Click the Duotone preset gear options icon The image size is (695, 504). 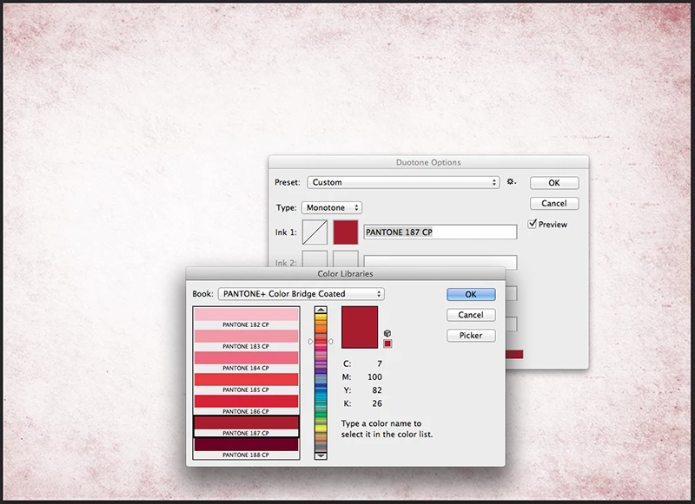pos(511,182)
